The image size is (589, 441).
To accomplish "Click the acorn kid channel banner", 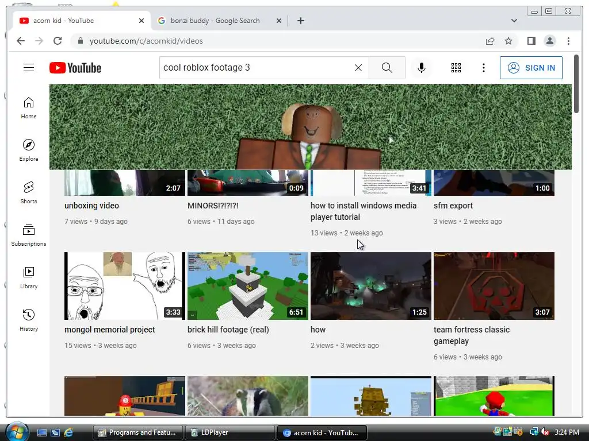I will pos(310,127).
